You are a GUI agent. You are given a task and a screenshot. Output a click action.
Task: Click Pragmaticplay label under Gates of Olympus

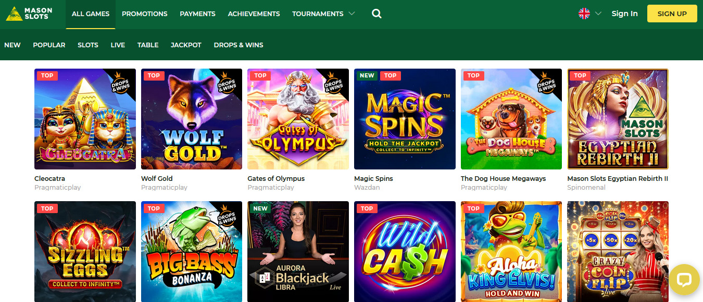271,188
